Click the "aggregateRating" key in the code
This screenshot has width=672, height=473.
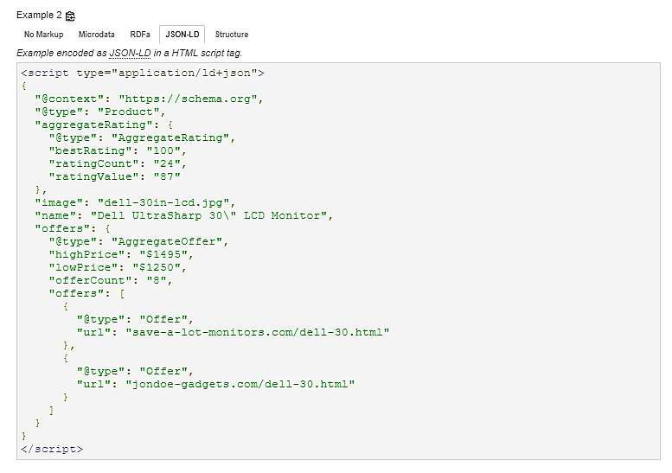point(93,125)
